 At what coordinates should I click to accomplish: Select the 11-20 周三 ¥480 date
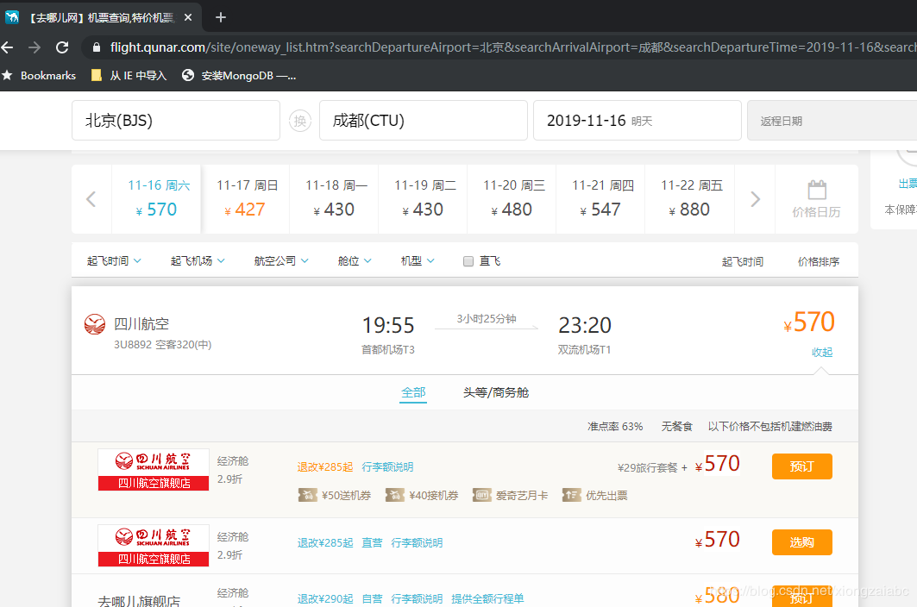(x=512, y=199)
